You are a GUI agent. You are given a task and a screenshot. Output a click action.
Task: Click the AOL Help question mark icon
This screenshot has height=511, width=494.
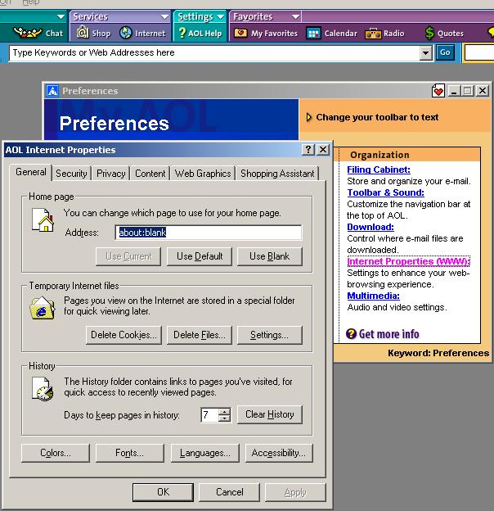[182, 33]
